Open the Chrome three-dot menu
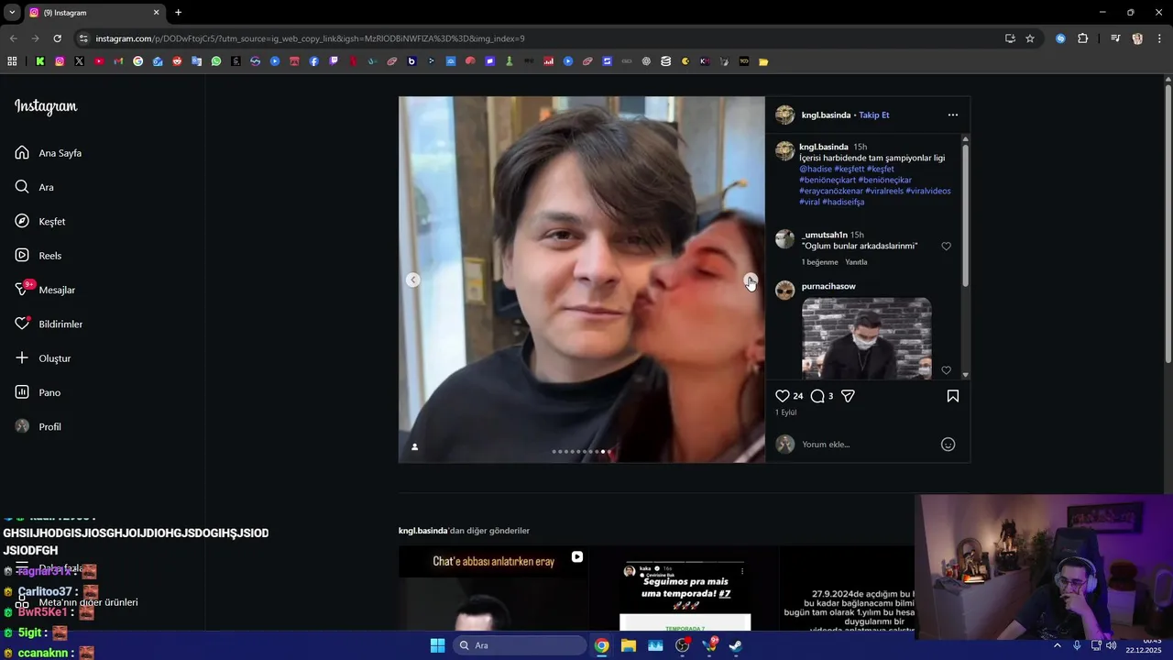1173x660 pixels. tap(1159, 38)
